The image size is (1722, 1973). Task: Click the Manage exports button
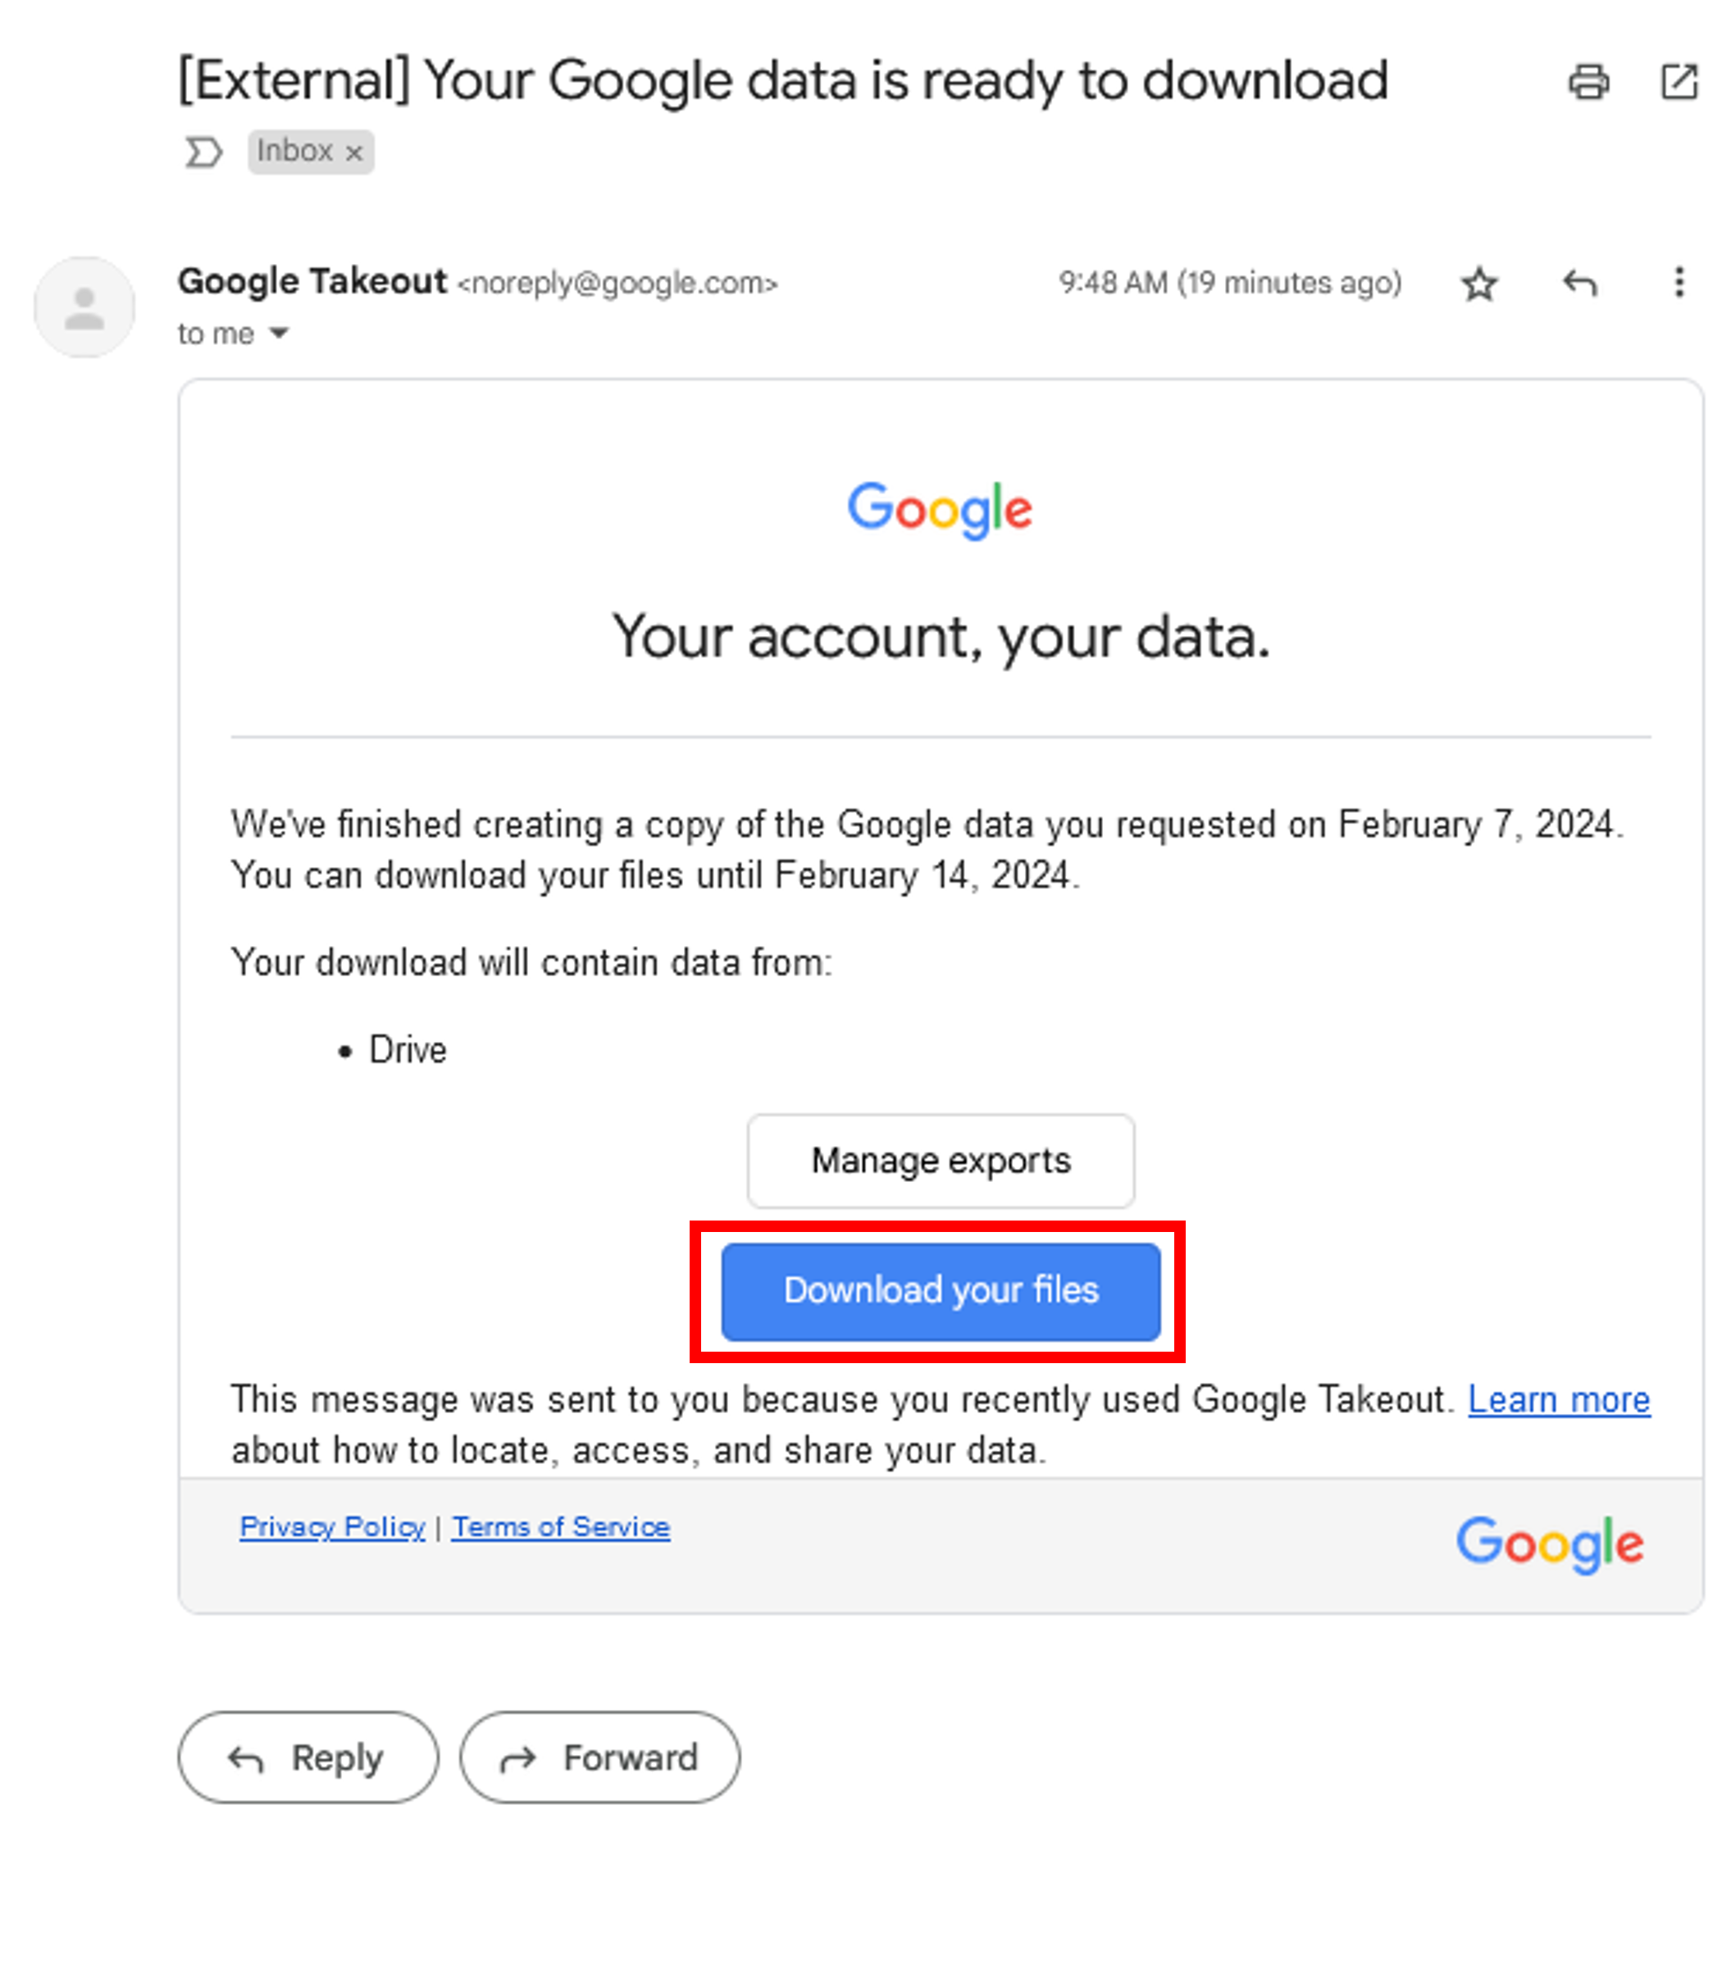click(x=941, y=1161)
